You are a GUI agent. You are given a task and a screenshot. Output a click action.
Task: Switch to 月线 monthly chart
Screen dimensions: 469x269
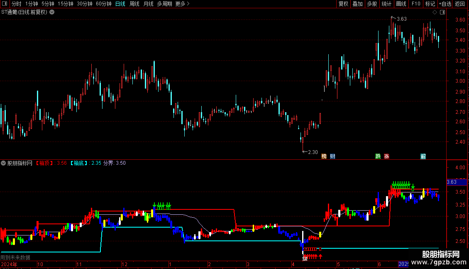148,4
